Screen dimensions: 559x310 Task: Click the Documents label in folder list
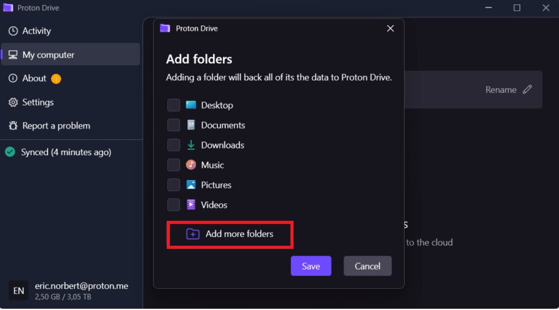223,125
